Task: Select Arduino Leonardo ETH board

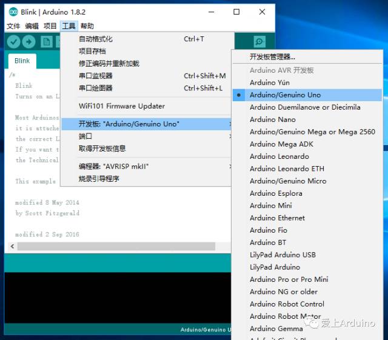Action: [x=307, y=168]
